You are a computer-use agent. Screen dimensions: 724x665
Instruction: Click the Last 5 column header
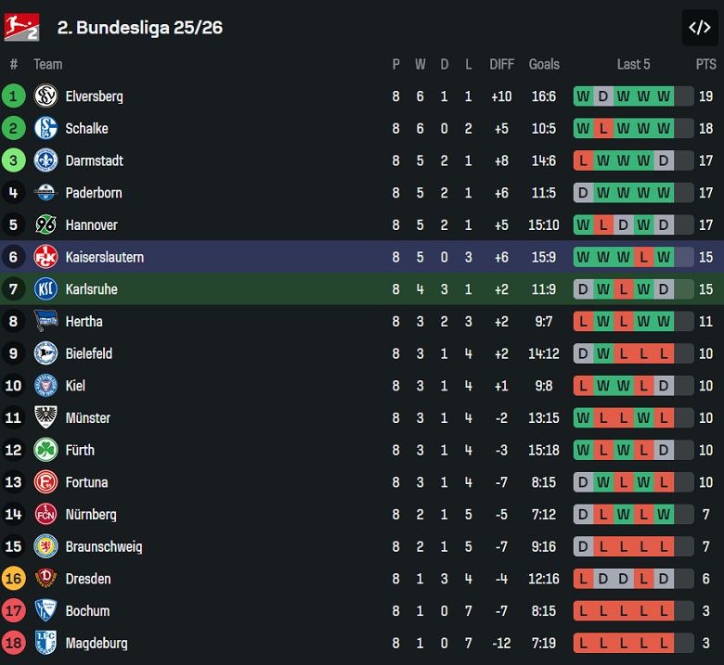click(633, 64)
